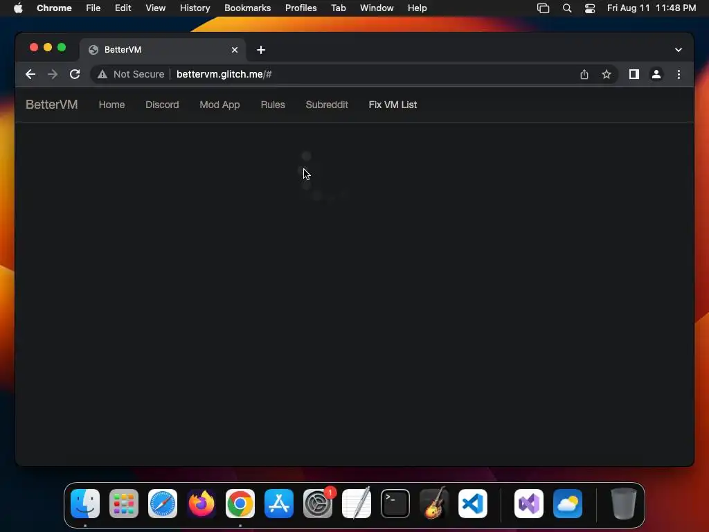Open the share icon in the address bar

point(584,74)
